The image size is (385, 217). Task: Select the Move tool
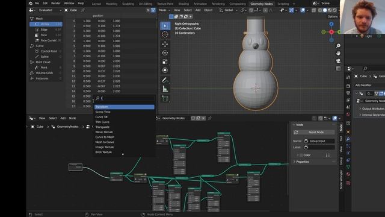tap(165, 44)
